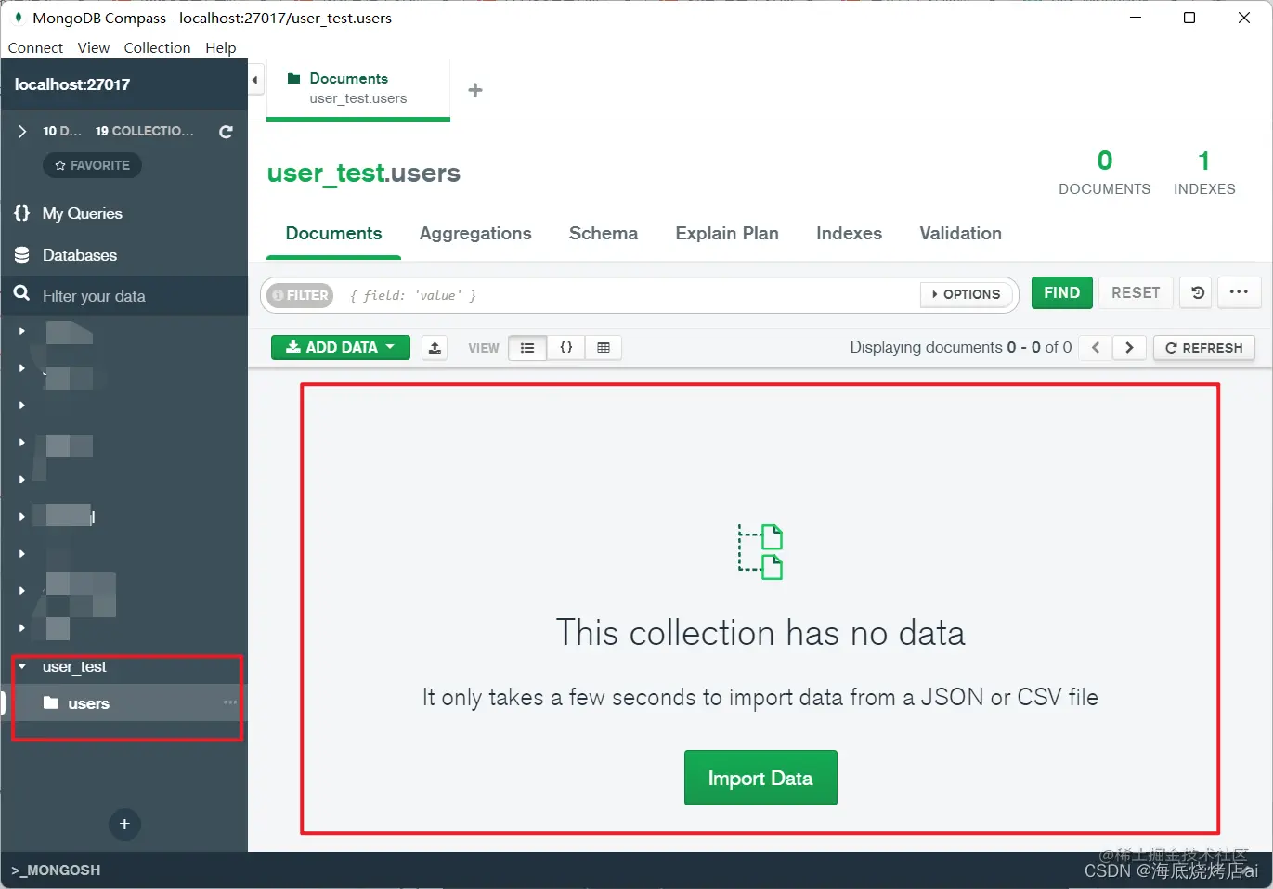1273x889 pixels.
Task: Click the export collection icon
Action: pos(435,347)
